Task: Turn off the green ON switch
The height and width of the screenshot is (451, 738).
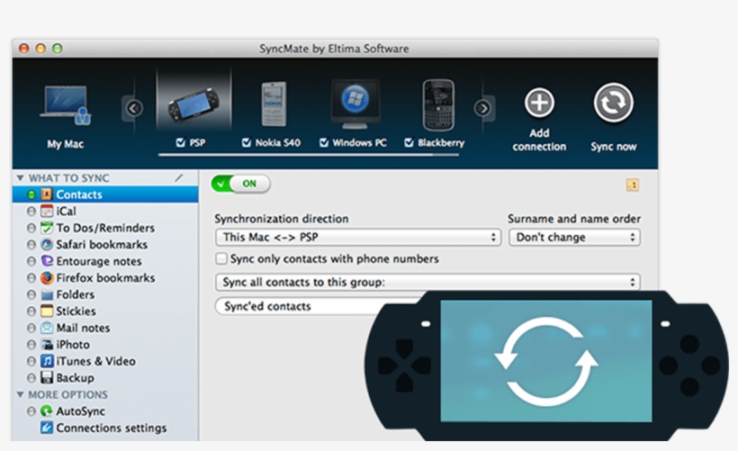Action: pyautogui.click(x=240, y=184)
